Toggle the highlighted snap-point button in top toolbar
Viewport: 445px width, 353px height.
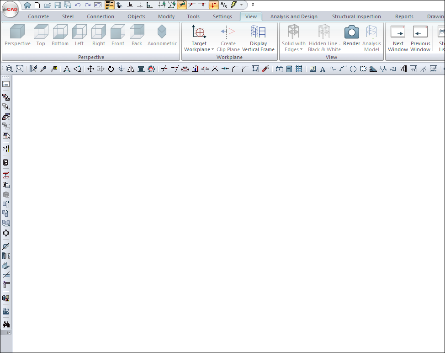pyautogui.click(x=182, y=5)
